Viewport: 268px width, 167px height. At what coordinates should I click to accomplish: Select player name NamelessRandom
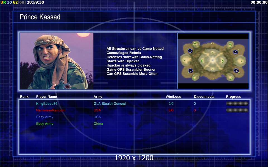(x=51, y=110)
